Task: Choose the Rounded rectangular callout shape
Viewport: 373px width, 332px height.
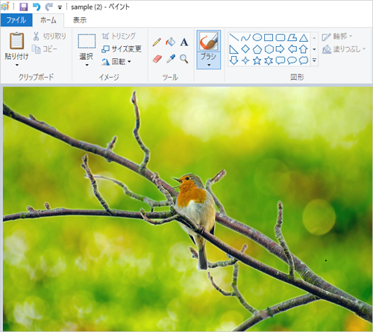Action: point(280,60)
